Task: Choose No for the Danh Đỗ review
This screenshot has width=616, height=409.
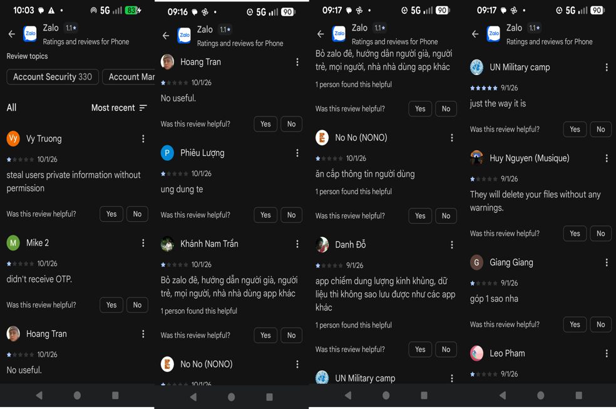Action: point(446,349)
